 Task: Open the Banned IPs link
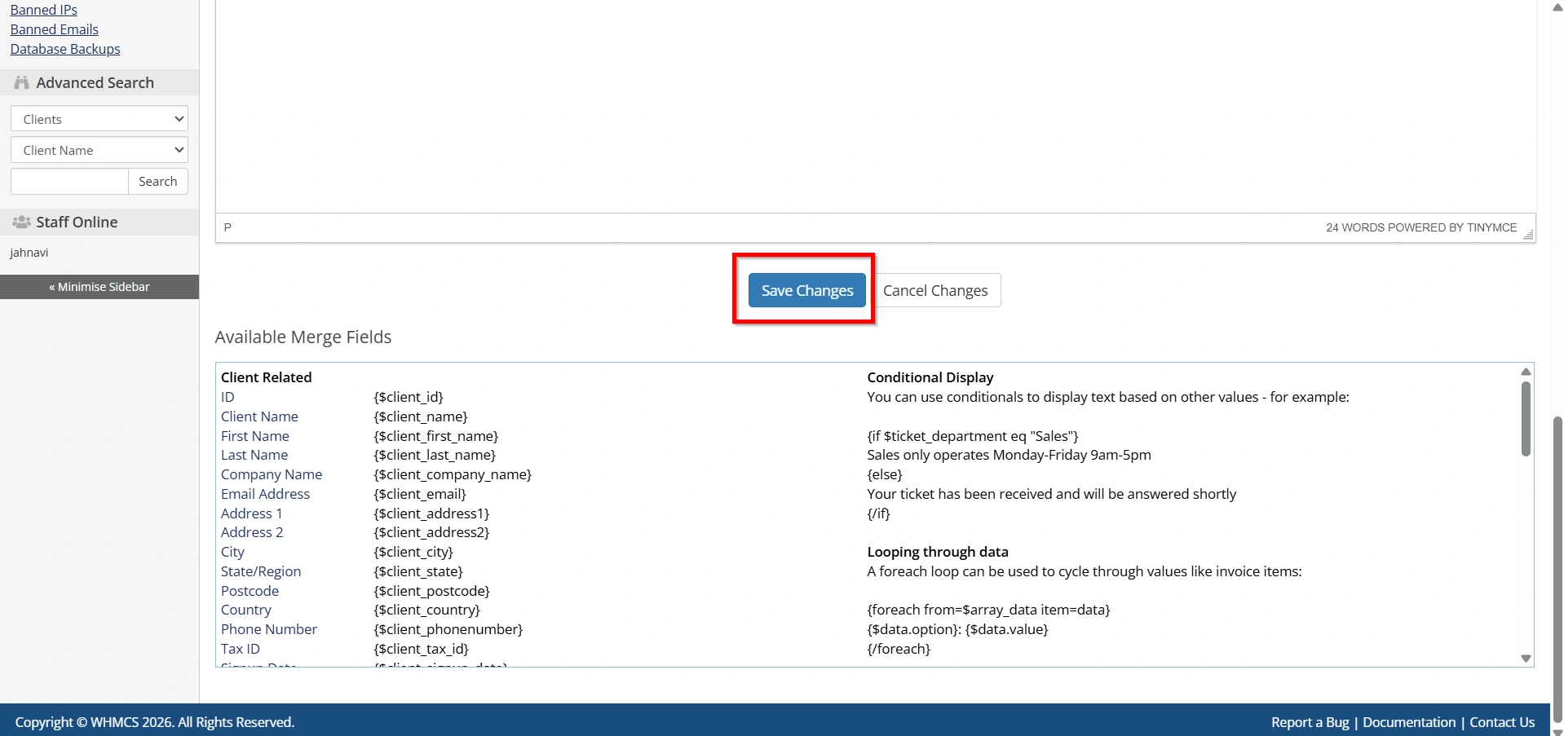click(x=43, y=10)
